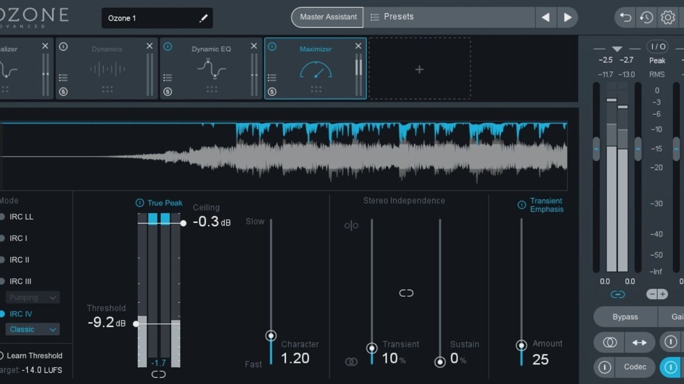Toggle the Dynamics module power button
This screenshot has height=384, width=684.
click(x=63, y=46)
